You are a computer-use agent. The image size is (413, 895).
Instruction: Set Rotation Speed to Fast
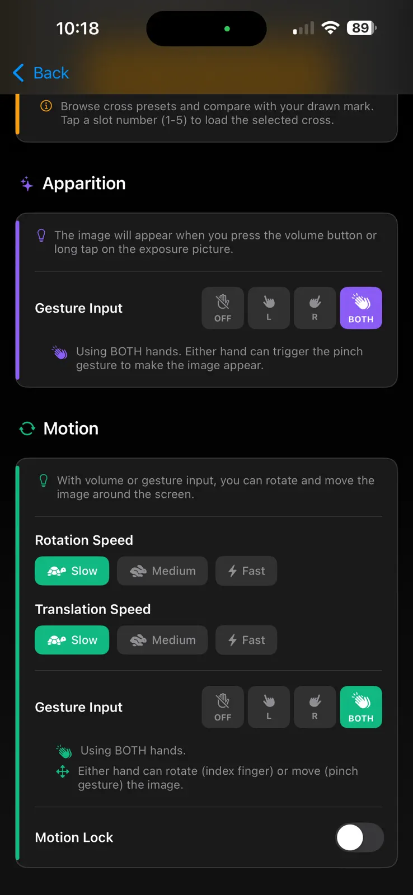click(x=246, y=571)
